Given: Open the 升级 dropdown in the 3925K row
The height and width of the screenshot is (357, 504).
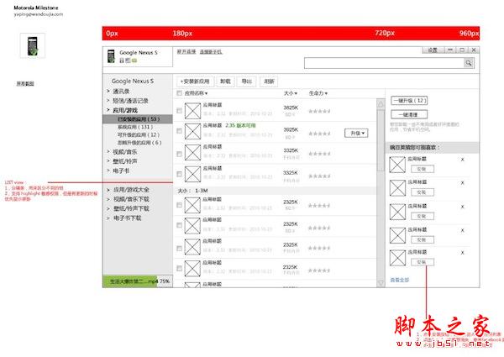Looking at the screenshot, I should point(356,133).
